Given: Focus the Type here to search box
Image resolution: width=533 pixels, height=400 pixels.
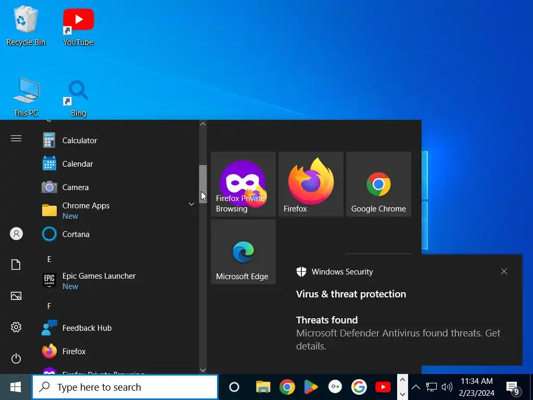Looking at the screenshot, I should (x=125, y=387).
